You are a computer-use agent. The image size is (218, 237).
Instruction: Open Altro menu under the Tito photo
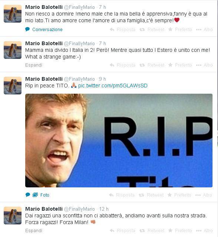(204, 195)
